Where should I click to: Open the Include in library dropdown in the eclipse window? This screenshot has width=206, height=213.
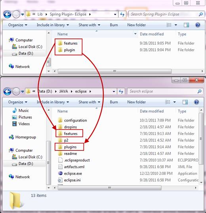coord(53,102)
